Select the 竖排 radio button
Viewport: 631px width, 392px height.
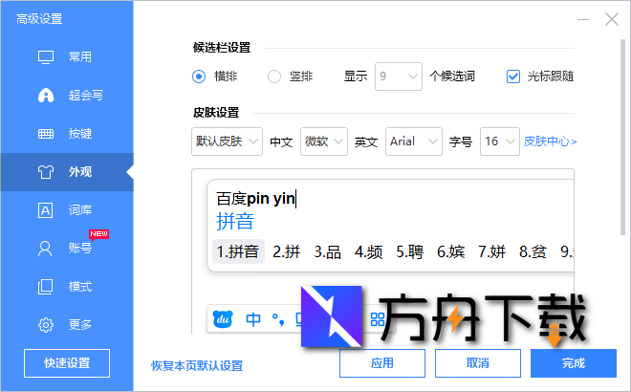coord(274,76)
